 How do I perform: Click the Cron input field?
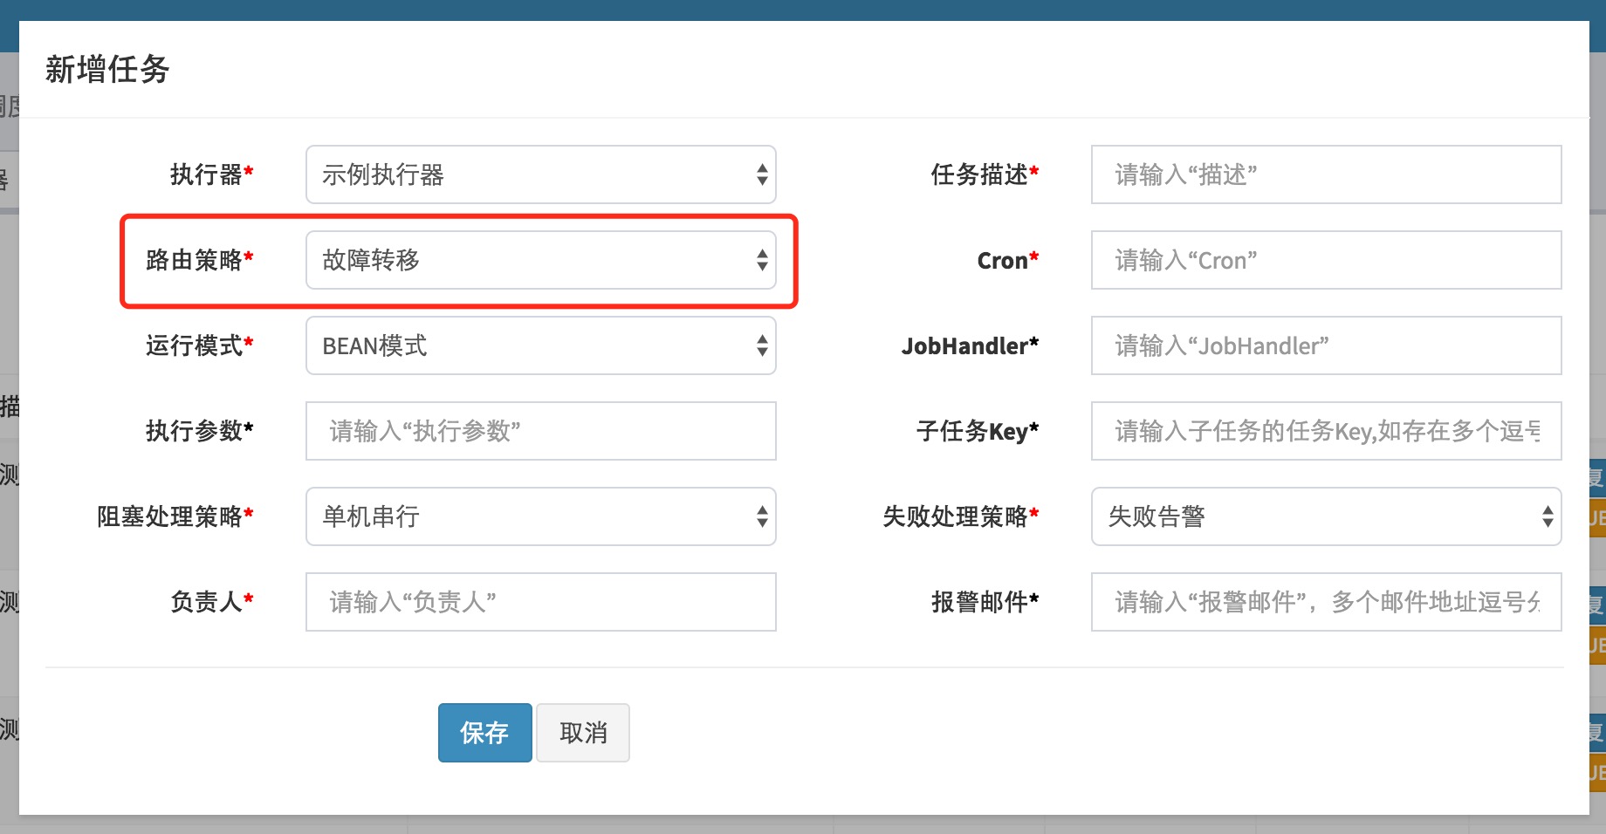(1326, 260)
